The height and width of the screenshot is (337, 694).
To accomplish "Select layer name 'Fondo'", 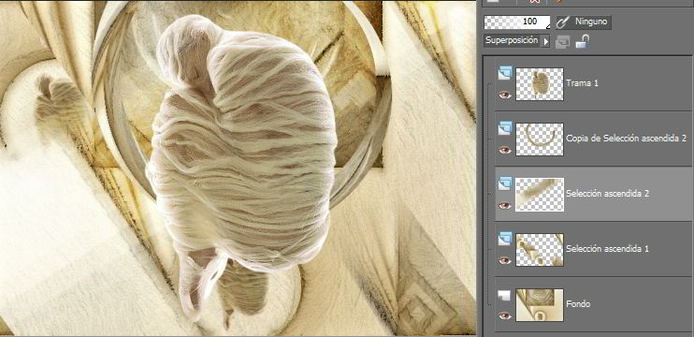I will click(578, 304).
